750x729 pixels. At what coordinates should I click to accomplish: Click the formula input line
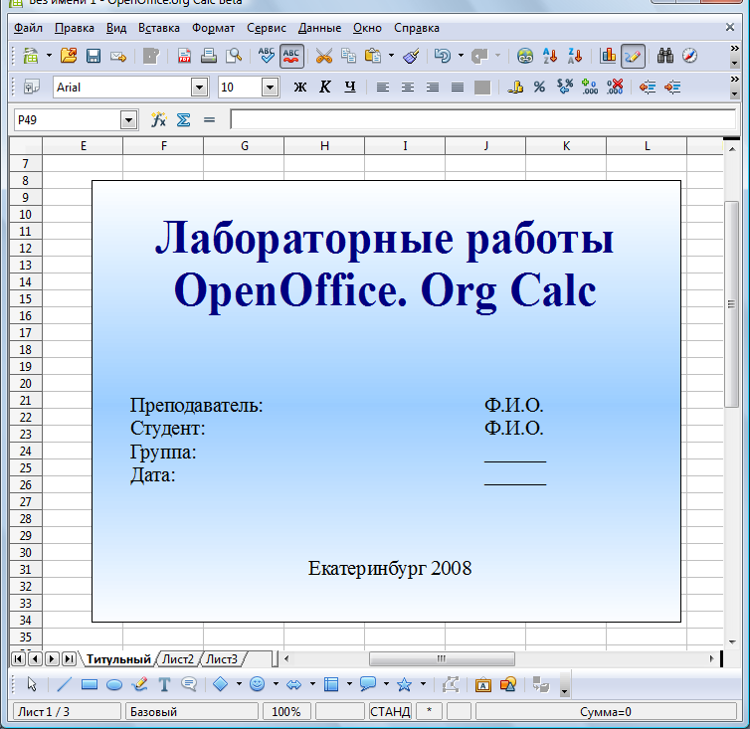point(483,119)
